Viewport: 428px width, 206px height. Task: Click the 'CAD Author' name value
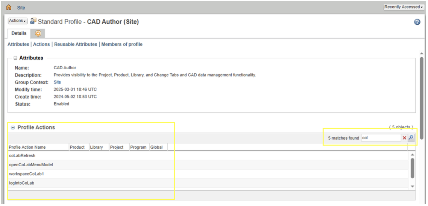coord(65,68)
